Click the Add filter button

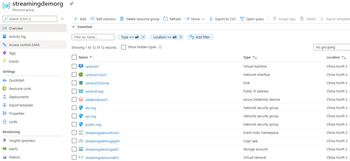(200, 37)
